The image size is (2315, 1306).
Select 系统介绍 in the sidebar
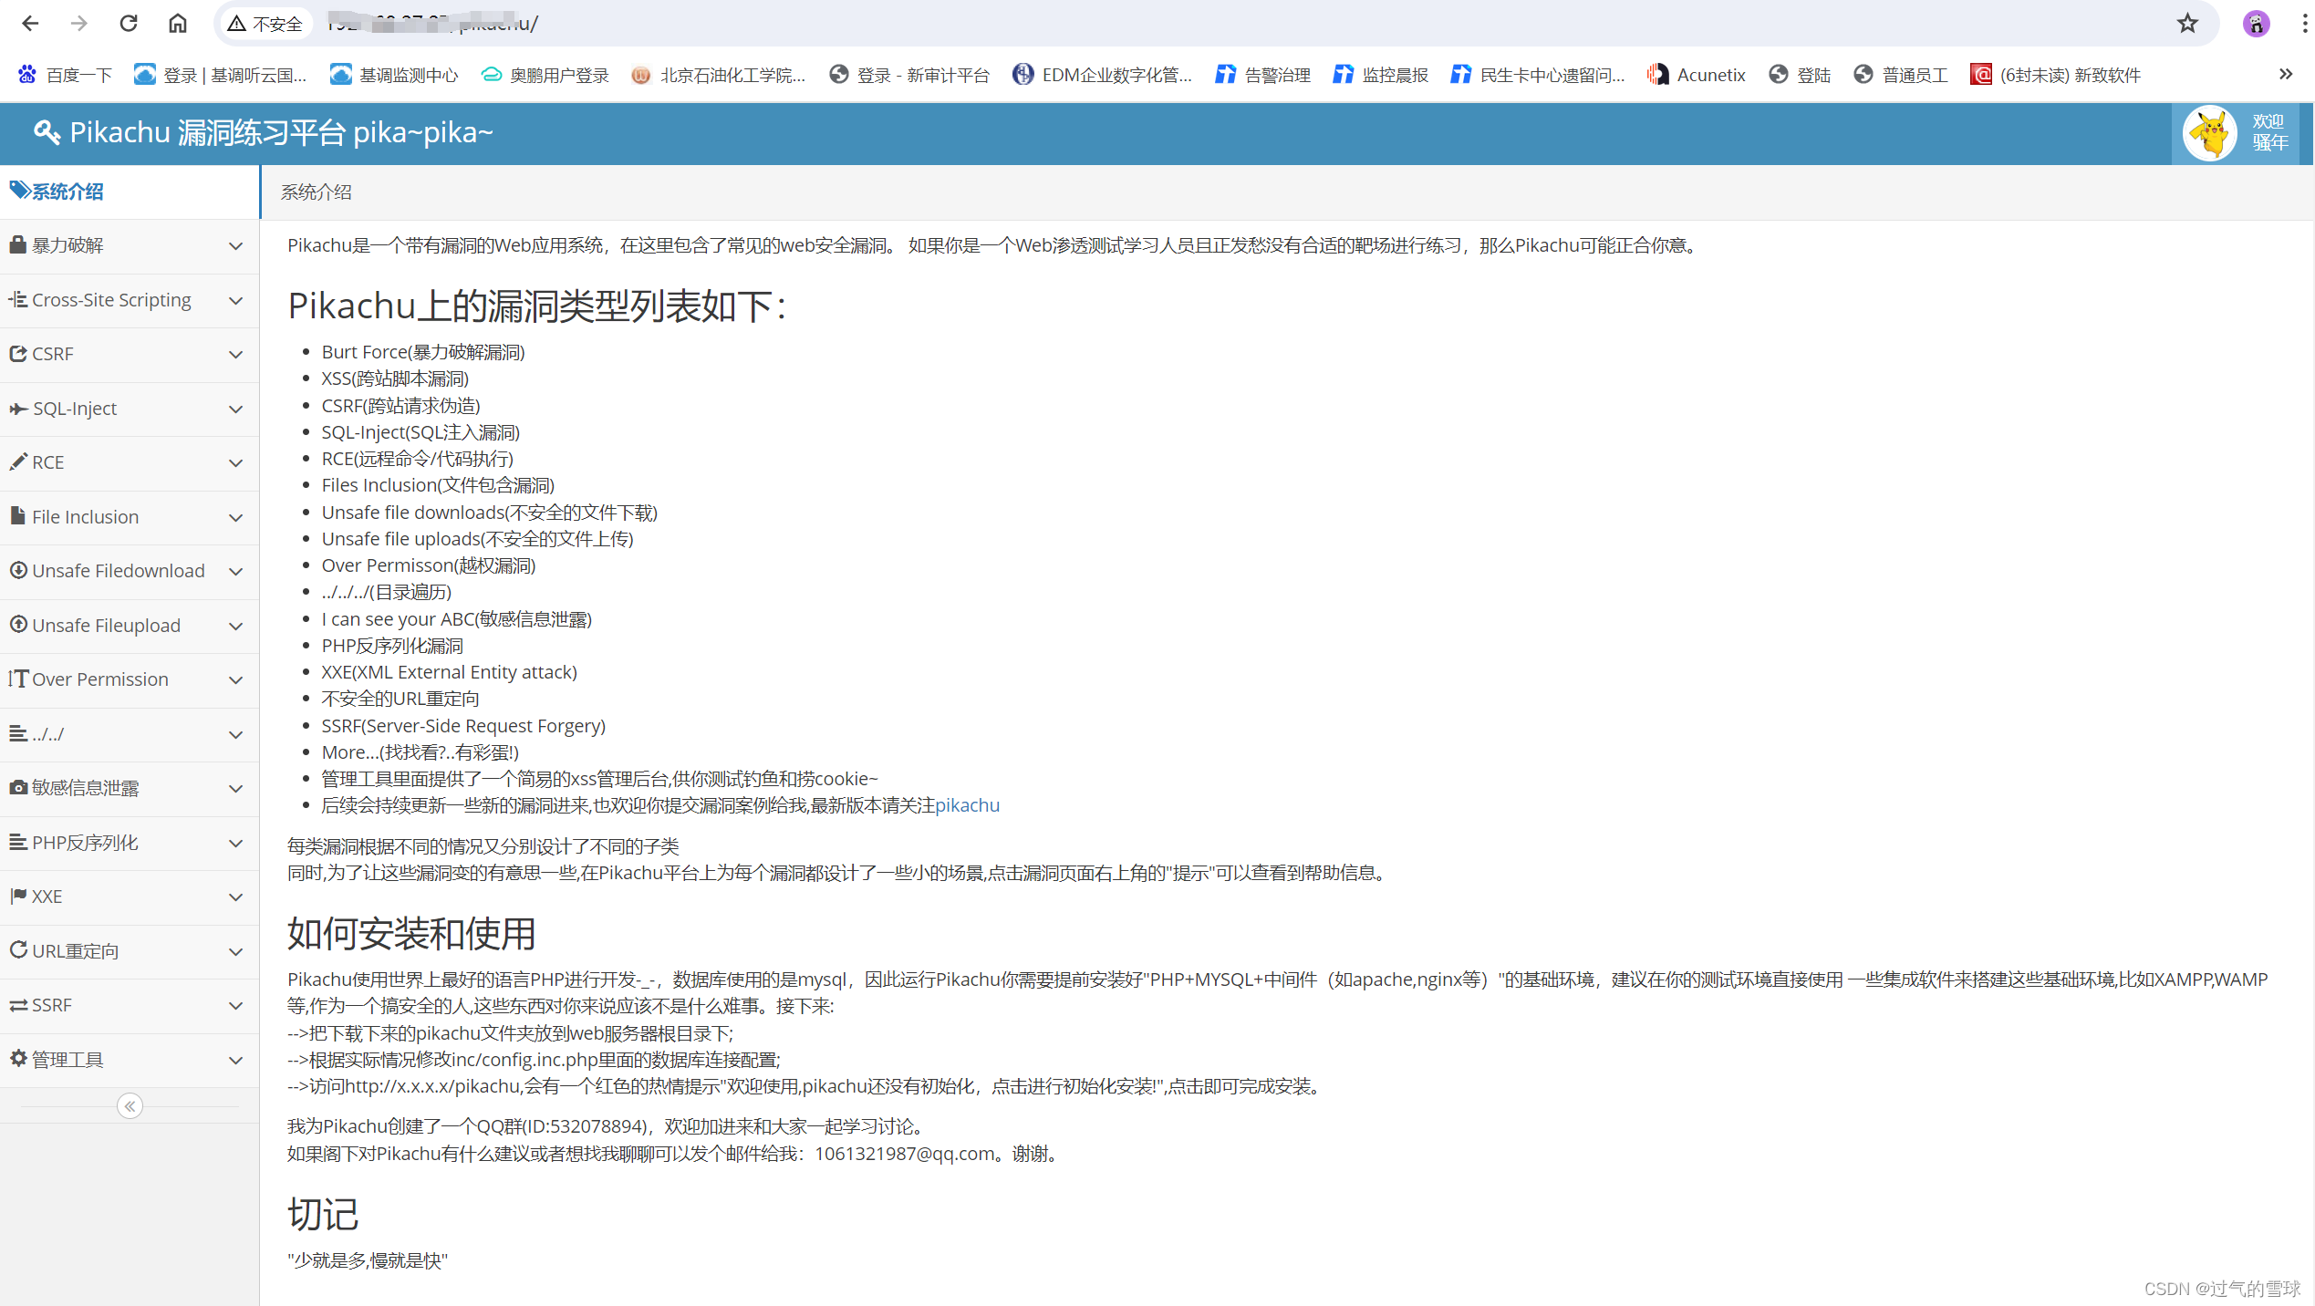click(67, 192)
